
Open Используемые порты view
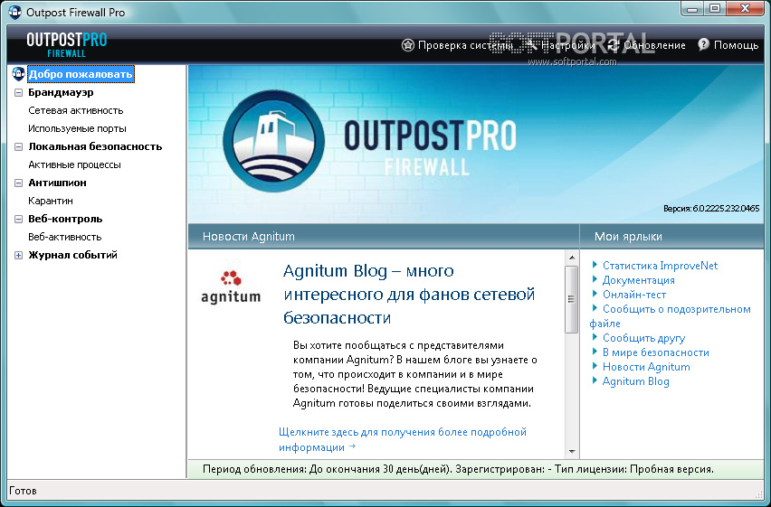click(x=77, y=128)
